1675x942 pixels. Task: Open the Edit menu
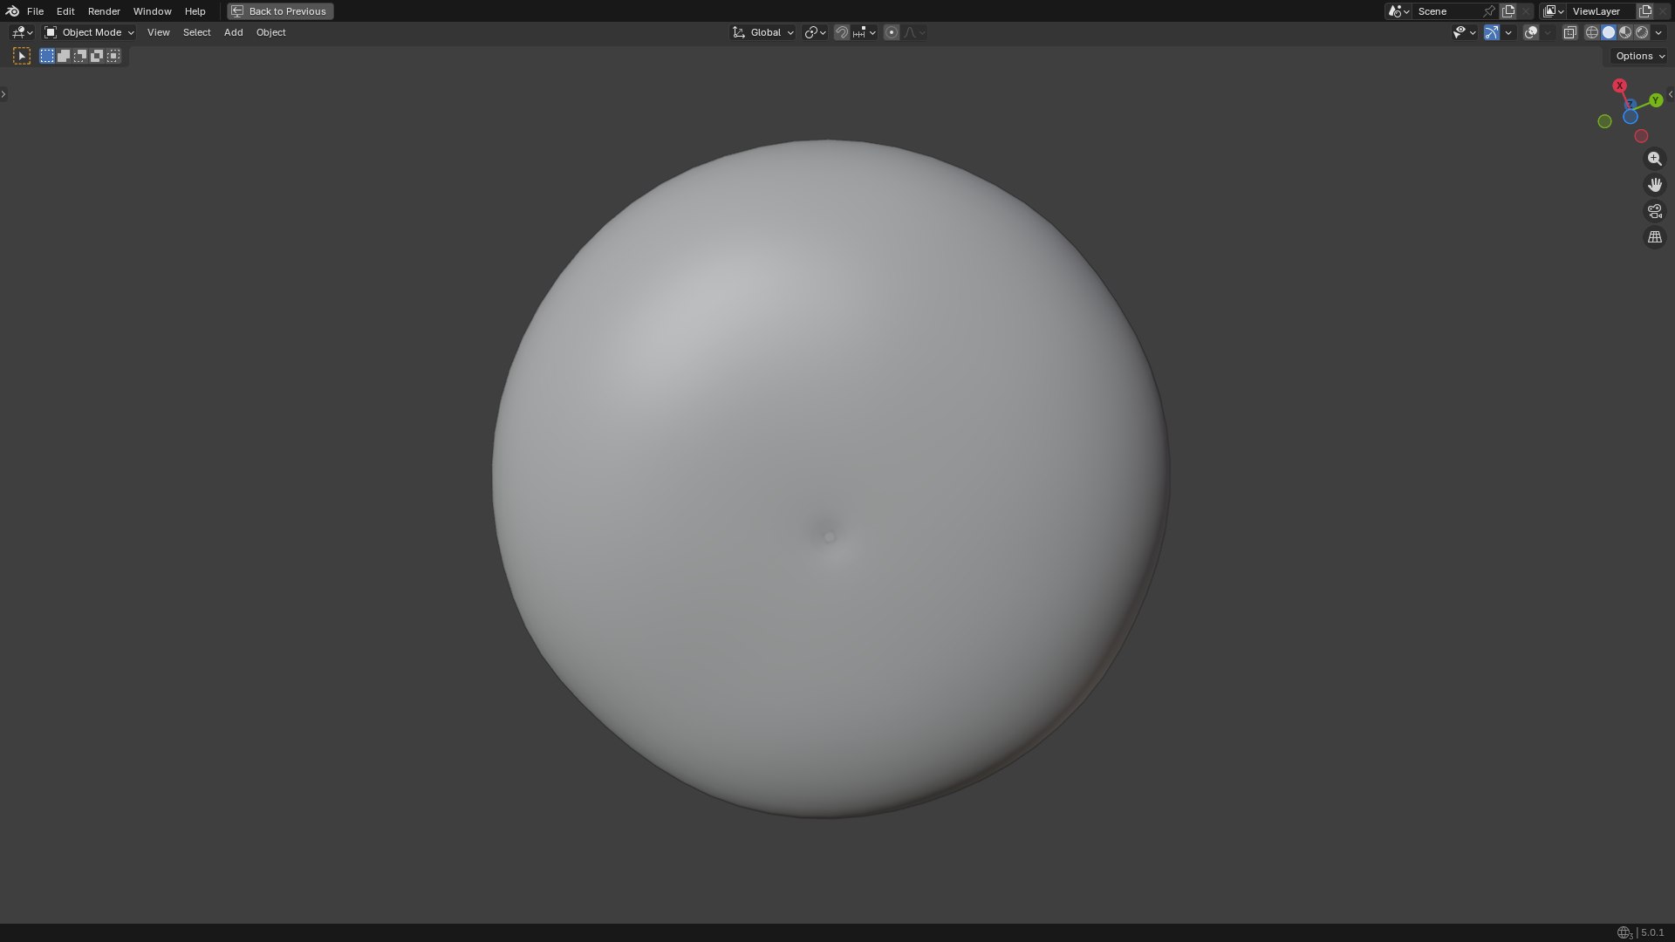coord(65,11)
